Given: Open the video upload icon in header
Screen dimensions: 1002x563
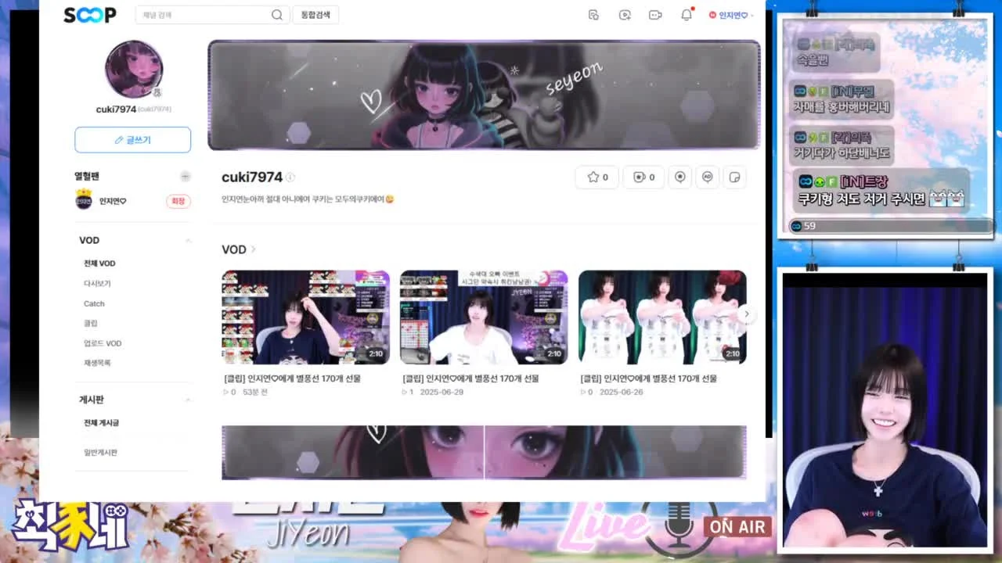Looking at the screenshot, I should [x=625, y=15].
